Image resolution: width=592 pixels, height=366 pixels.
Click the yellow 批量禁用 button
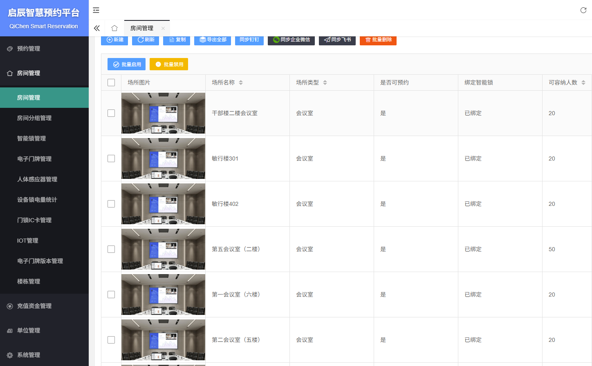pos(169,64)
